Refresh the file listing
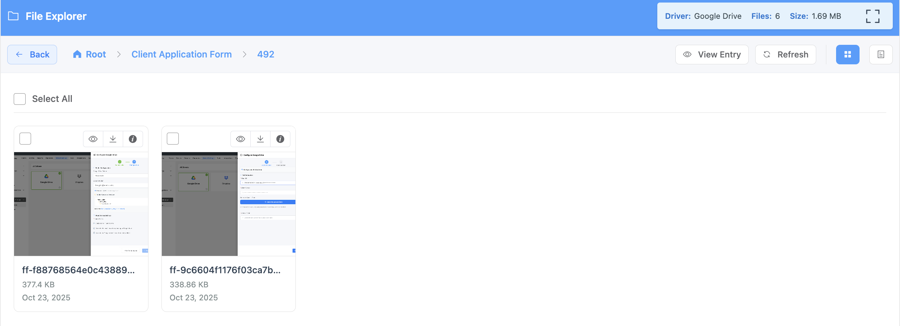Screen dimensions: 900x326 [x=785, y=55]
